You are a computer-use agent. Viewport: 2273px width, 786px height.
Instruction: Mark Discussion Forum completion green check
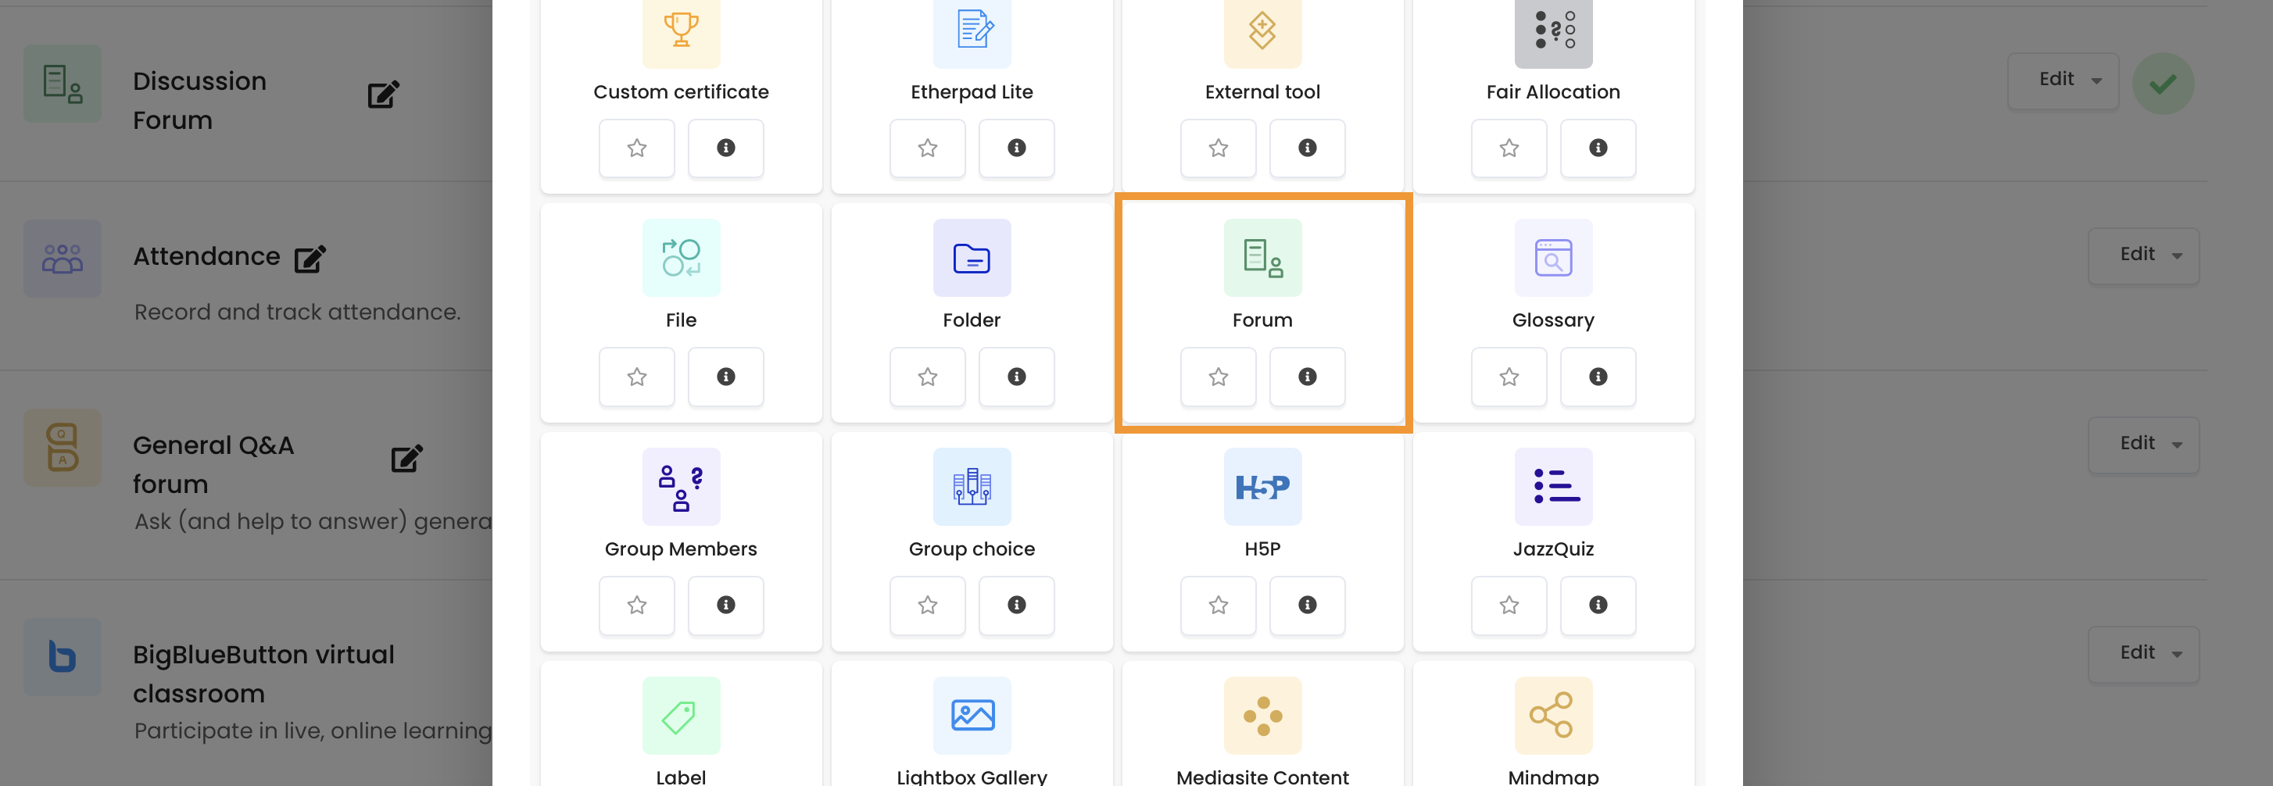tap(2163, 84)
